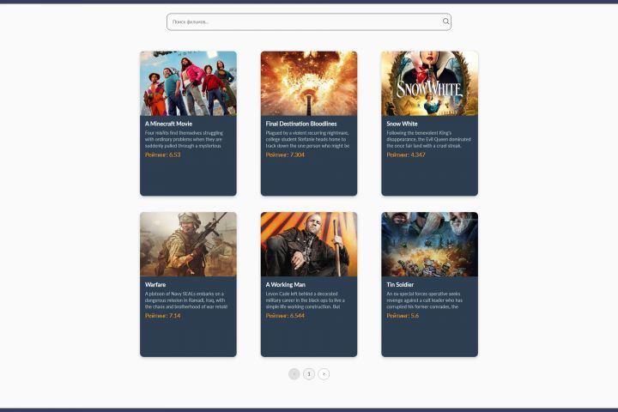
Task: Open the Warfare poster image
Action: point(188,244)
